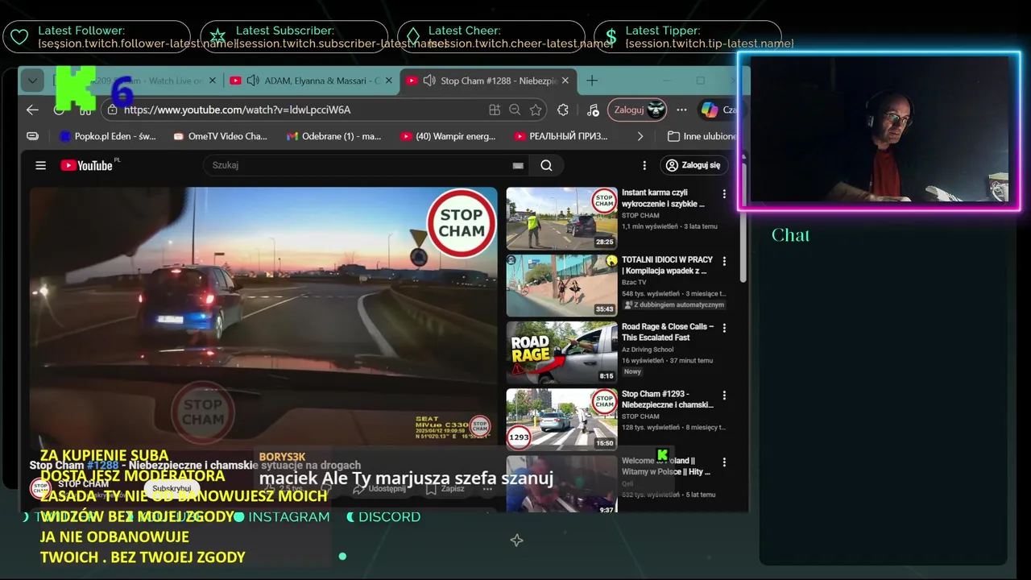
Task: Expand tab search chevron at tab strip start
Action: (x=31, y=81)
